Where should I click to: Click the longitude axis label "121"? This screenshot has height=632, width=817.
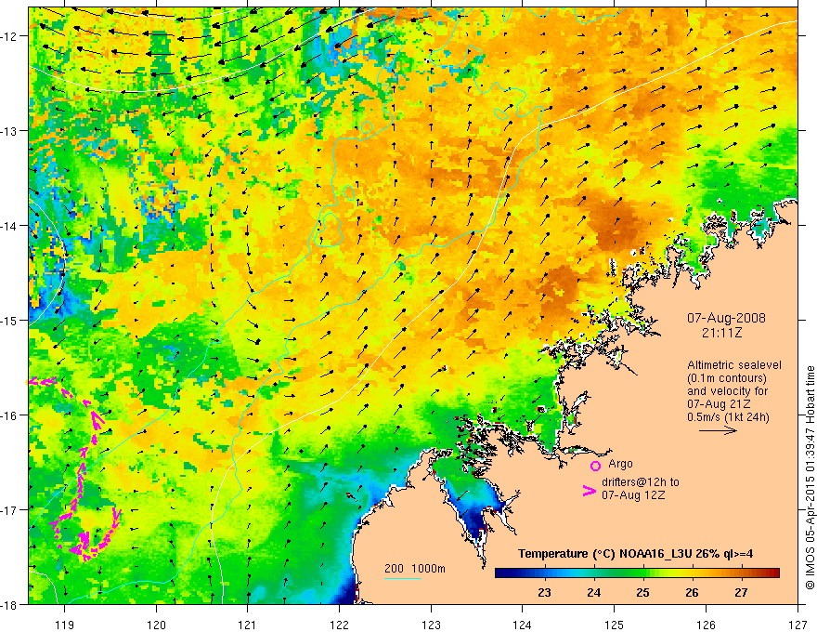pos(248,625)
